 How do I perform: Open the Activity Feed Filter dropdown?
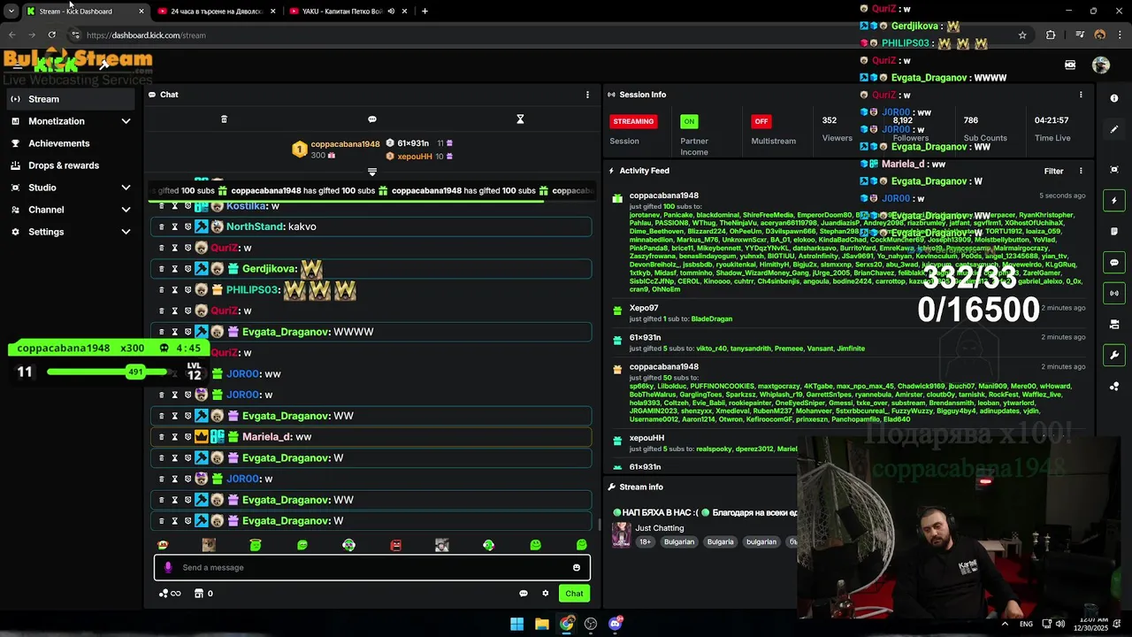click(x=1053, y=171)
